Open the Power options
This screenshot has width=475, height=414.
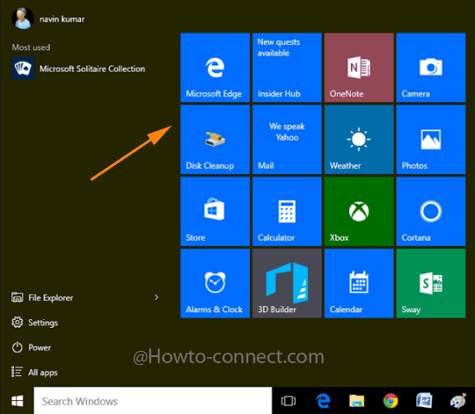coord(31,348)
